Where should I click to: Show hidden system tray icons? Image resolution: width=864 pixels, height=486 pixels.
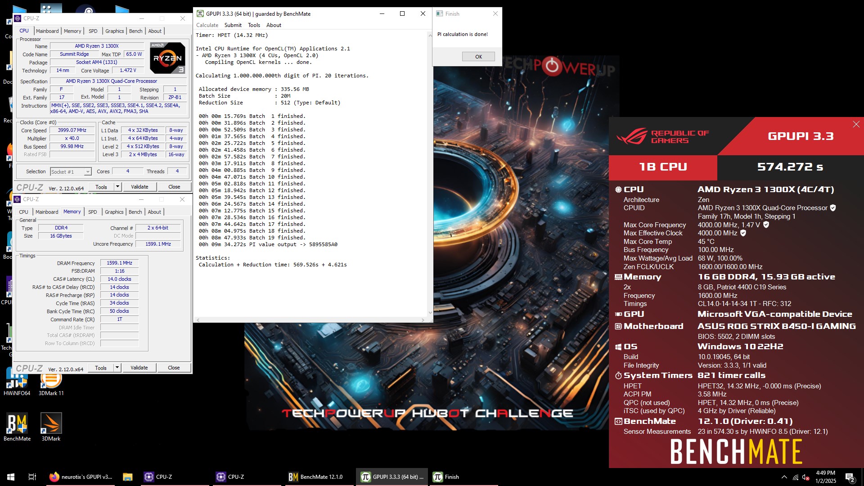(x=784, y=477)
